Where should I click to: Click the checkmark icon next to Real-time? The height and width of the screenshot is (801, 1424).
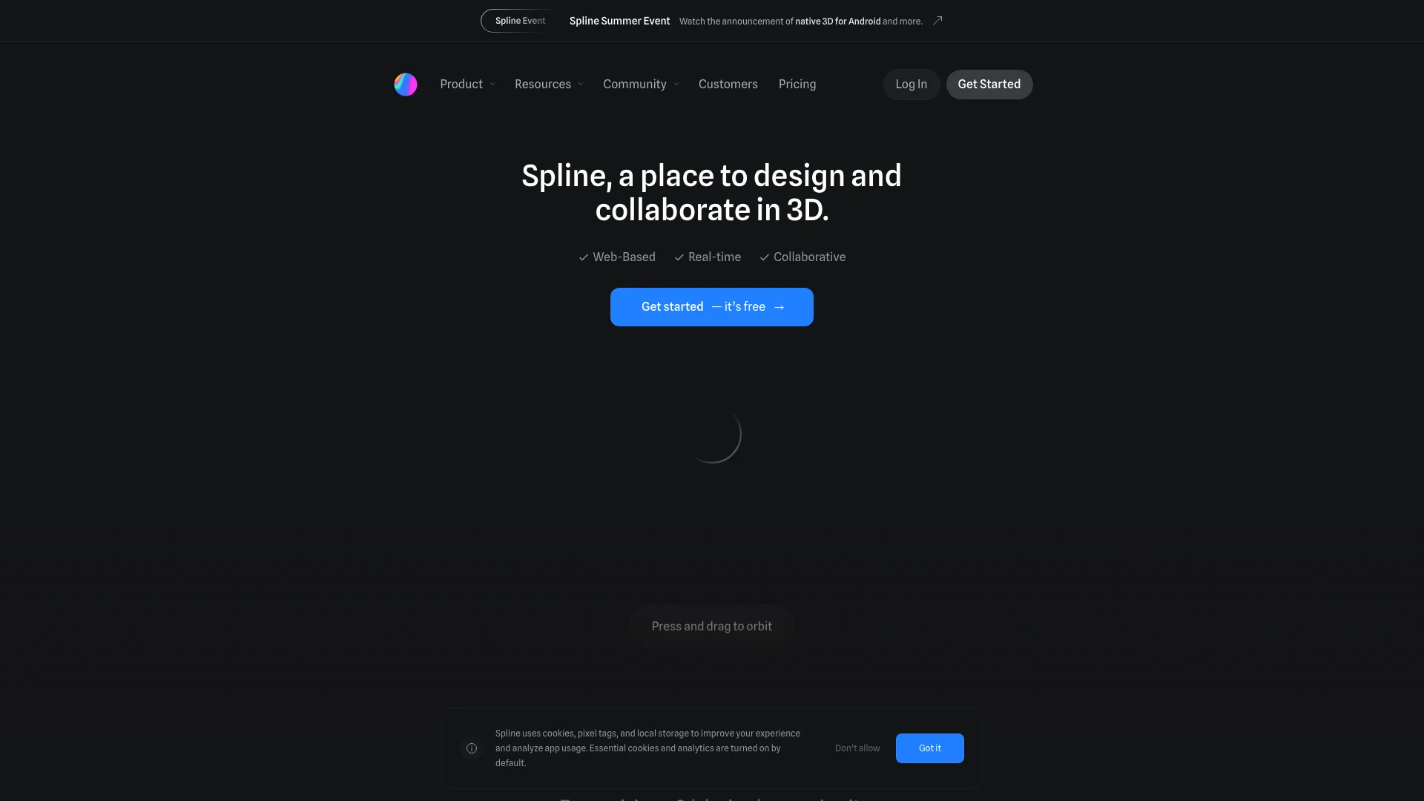point(679,257)
